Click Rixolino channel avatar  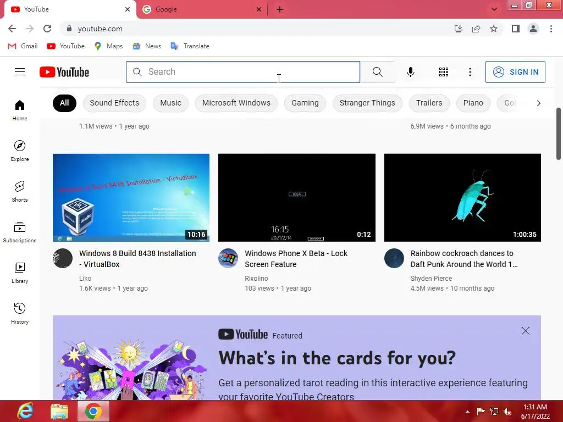[x=228, y=258]
